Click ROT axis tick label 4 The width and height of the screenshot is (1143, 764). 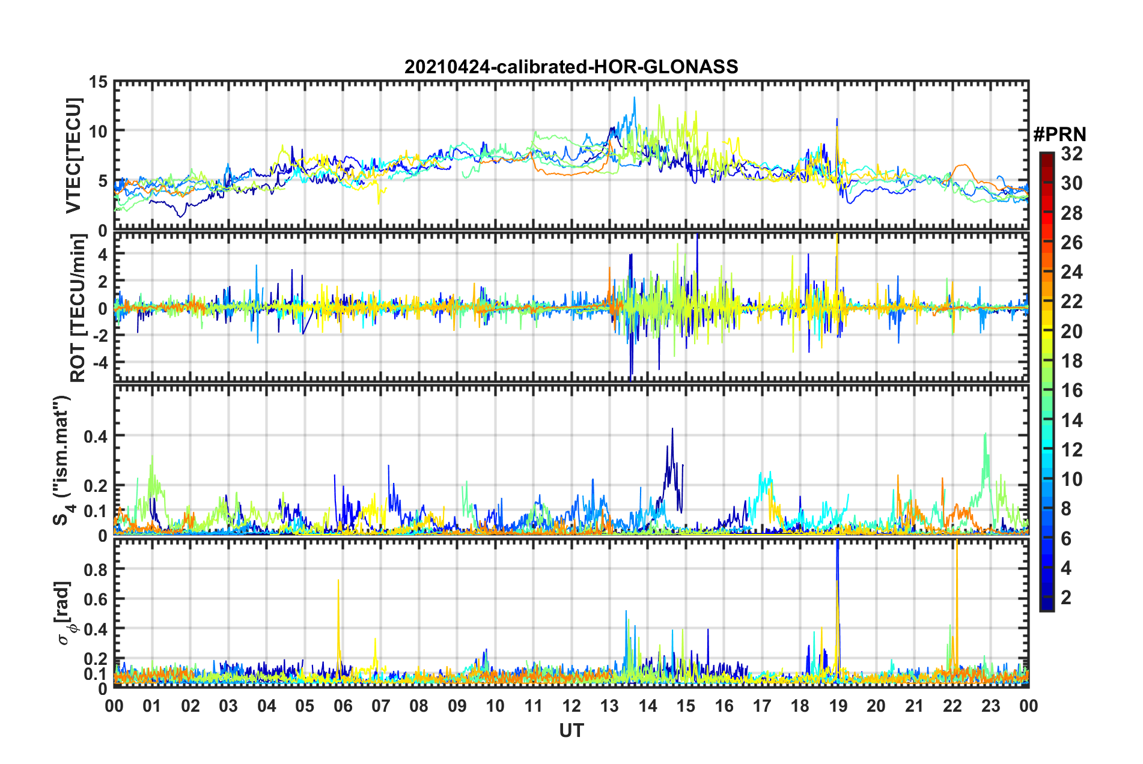pos(103,255)
